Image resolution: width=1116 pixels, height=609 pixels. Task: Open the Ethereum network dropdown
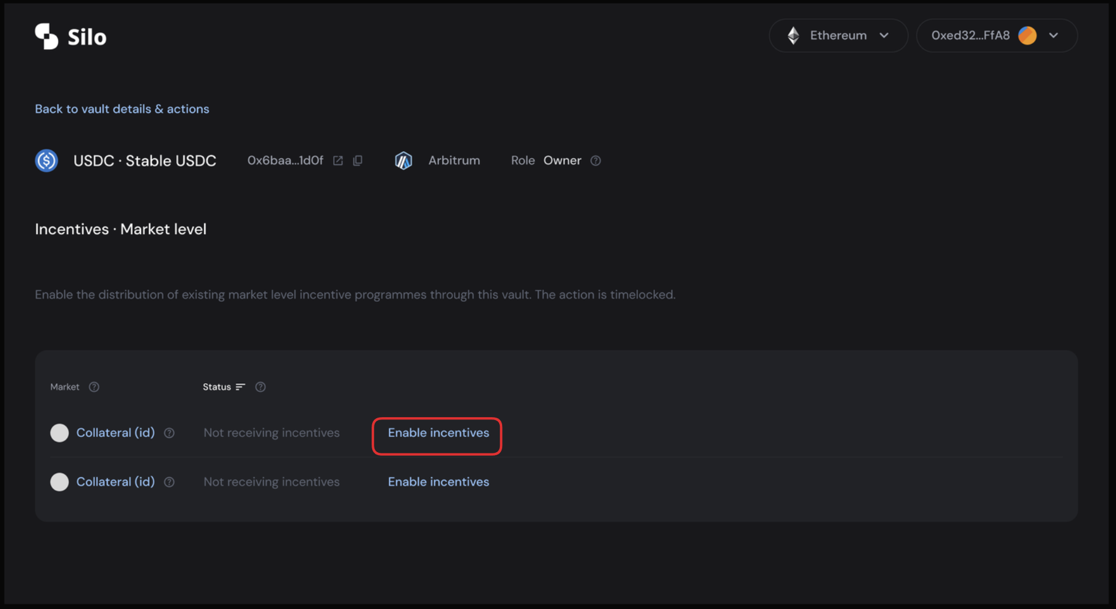click(884, 35)
